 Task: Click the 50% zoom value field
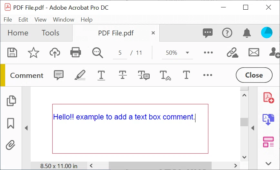point(171,53)
